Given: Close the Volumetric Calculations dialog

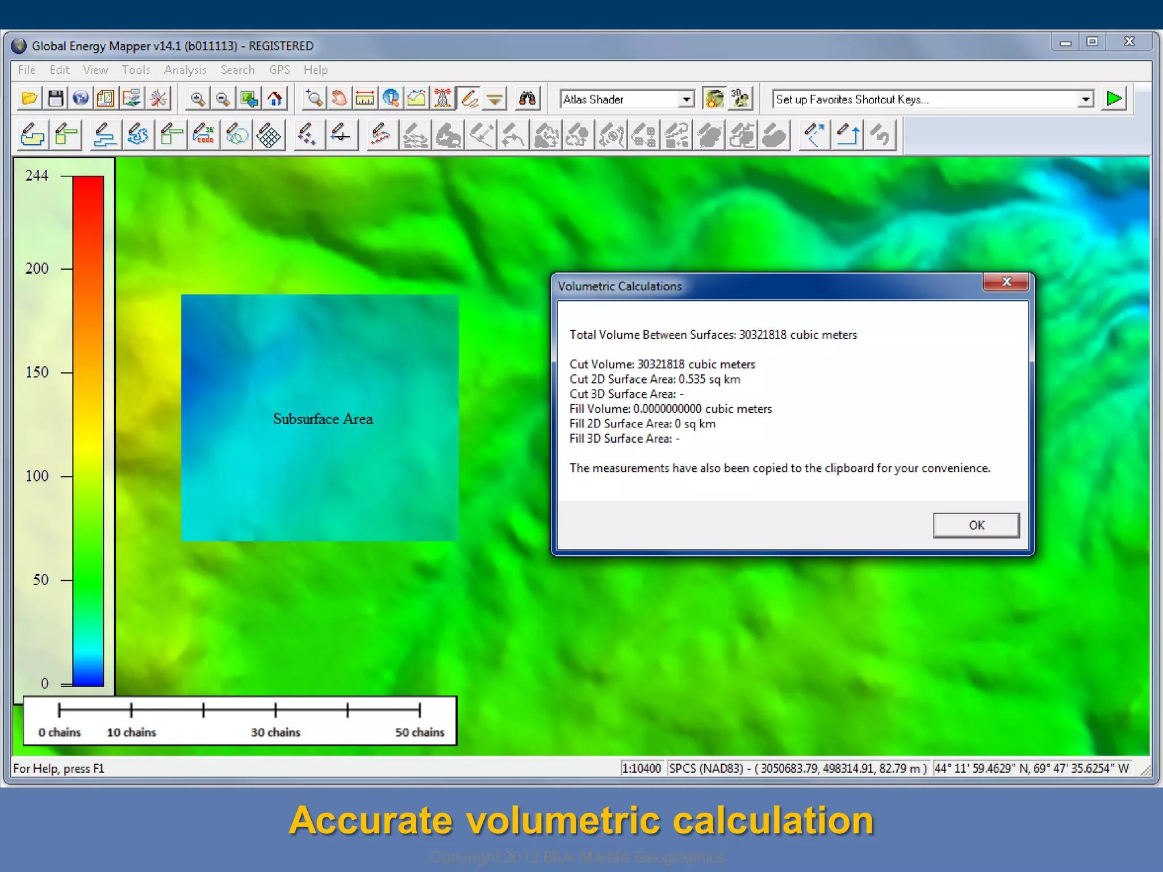Looking at the screenshot, I should tap(1006, 282).
